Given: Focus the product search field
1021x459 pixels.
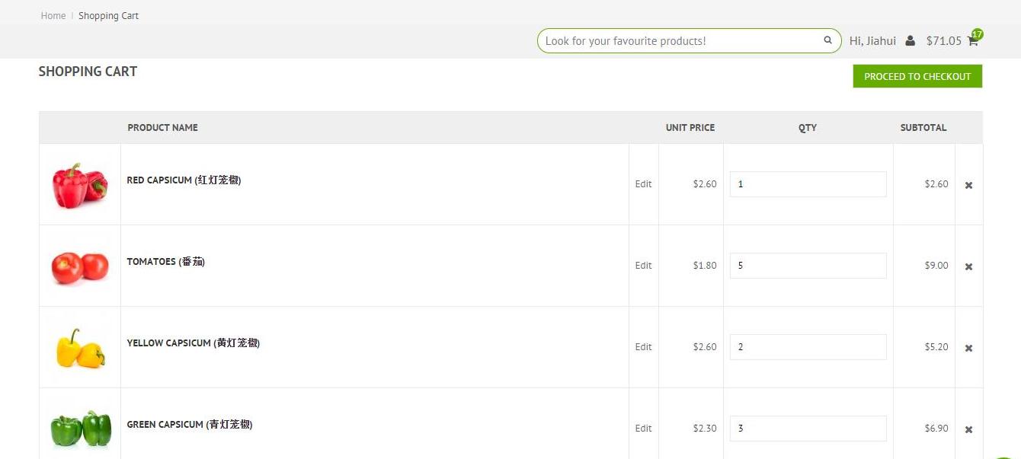Looking at the screenshot, I should click(678, 41).
